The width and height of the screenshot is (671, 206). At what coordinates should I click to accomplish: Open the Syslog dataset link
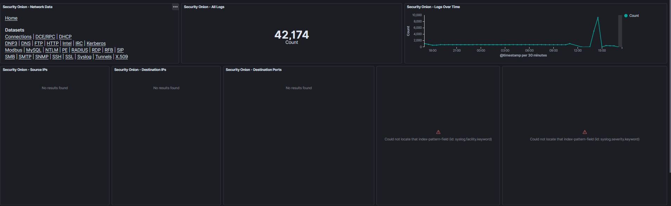pos(84,57)
